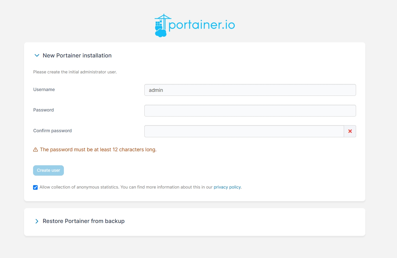Viewport: 397px width, 258px height.
Task: Open the privacy policy link
Action: click(x=227, y=187)
